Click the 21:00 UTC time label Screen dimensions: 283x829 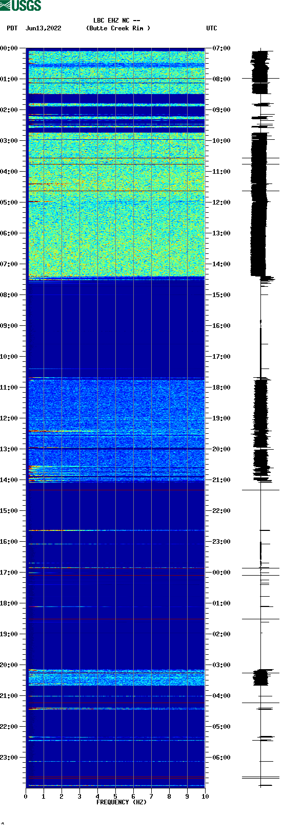[x=221, y=480]
